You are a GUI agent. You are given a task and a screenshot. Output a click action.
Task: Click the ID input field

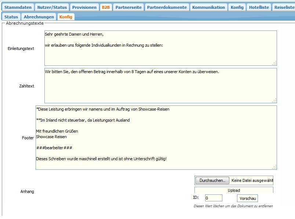click(213, 198)
